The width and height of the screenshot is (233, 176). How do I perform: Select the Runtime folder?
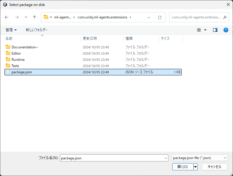pos(93,60)
